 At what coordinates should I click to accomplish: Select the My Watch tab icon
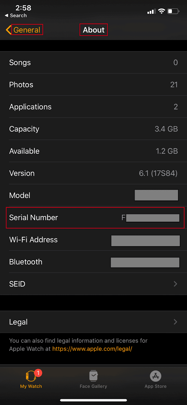(31, 376)
